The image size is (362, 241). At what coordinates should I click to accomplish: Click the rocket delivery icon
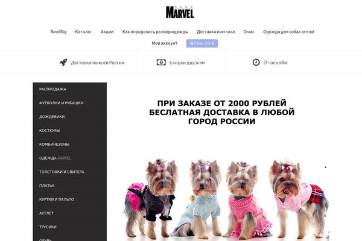click(63, 62)
